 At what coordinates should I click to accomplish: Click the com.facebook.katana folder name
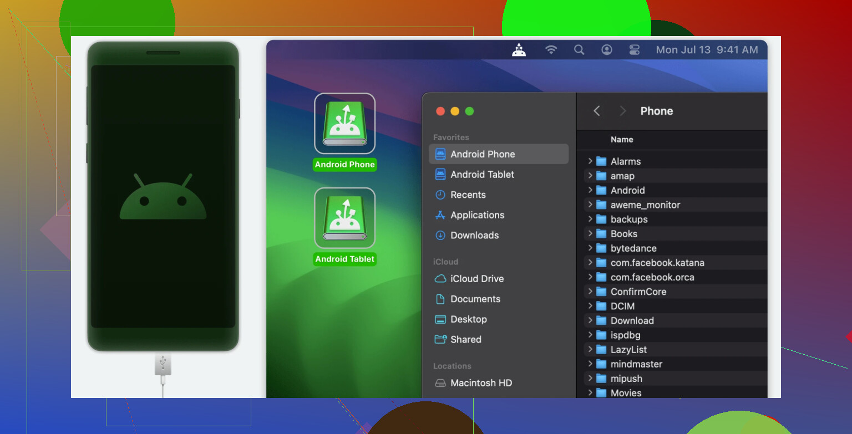click(657, 263)
